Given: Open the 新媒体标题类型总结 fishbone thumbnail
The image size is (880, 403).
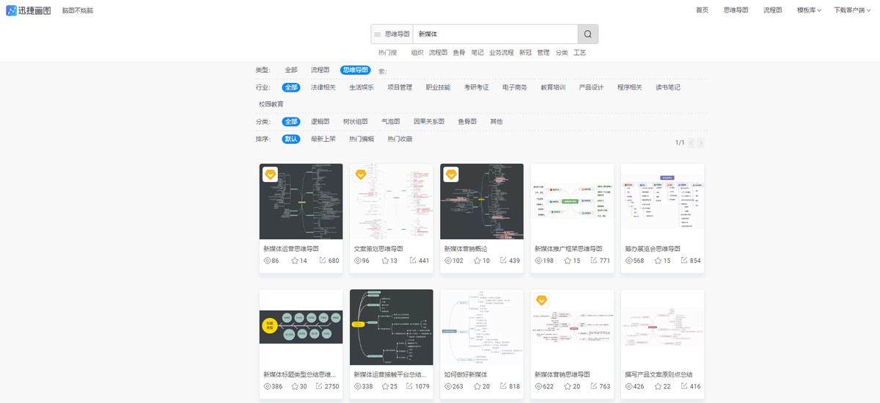Looking at the screenshot, I should pyautogui.click(x=301, y=327).
